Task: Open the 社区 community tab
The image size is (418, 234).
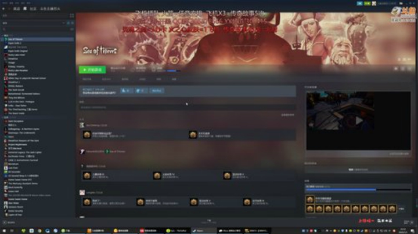Action: point(33,9)
